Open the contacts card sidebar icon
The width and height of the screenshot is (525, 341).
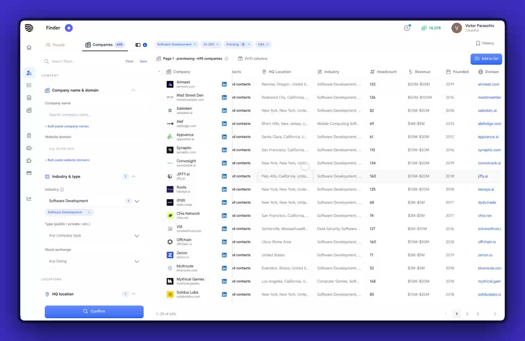(29, 98)
